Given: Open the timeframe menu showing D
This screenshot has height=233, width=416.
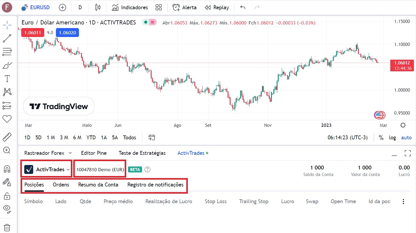Looking at the screenshot, I should 80,7.
